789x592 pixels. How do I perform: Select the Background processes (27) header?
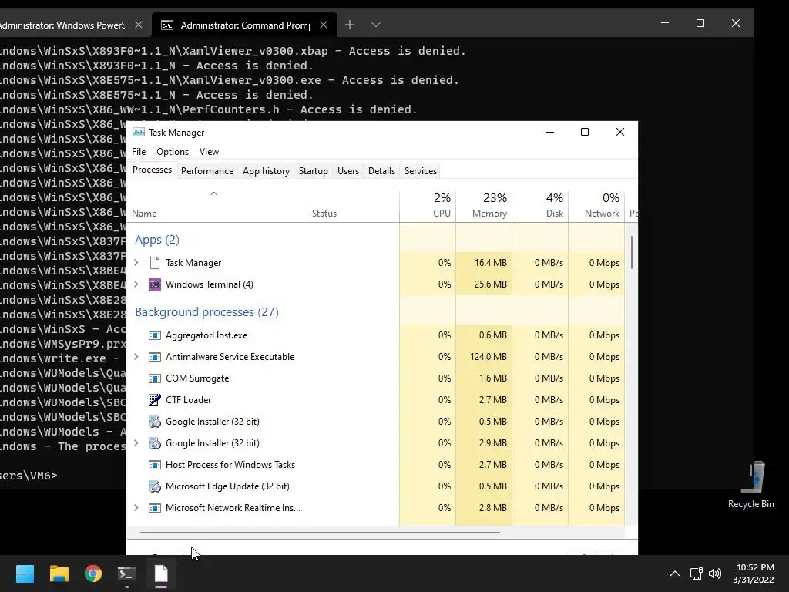[206, 312]
